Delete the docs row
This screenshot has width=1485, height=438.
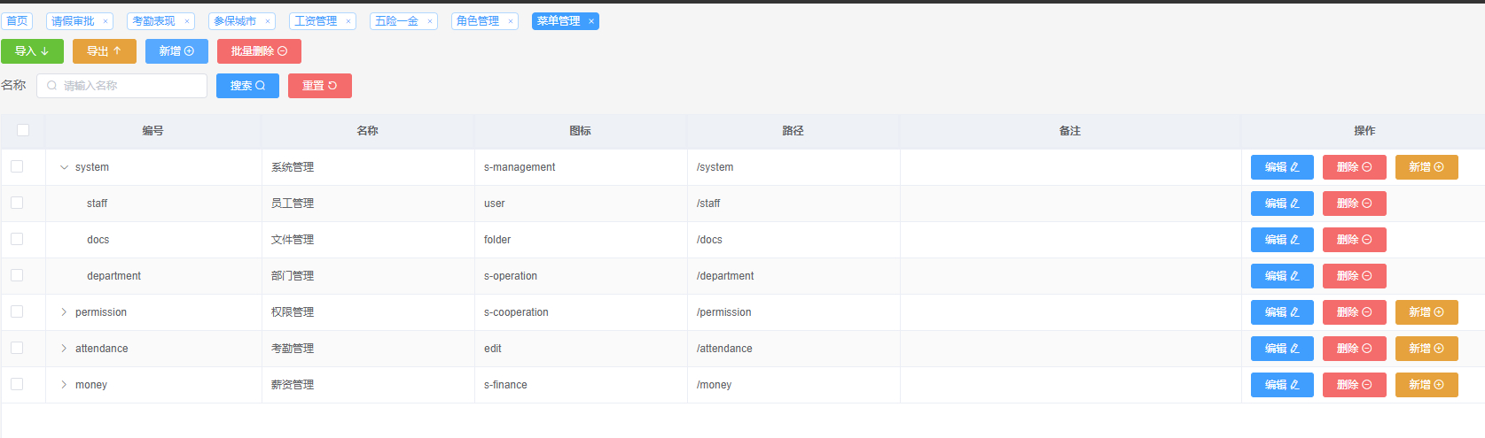click(x=1355, y=240)
